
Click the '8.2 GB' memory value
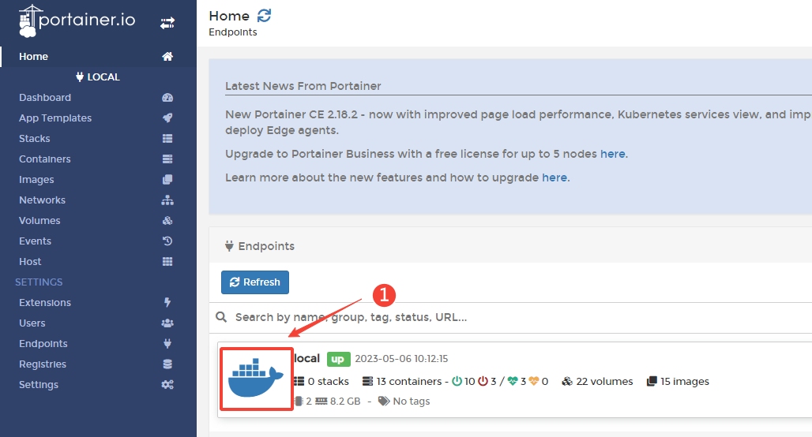(x=345, y=402)
